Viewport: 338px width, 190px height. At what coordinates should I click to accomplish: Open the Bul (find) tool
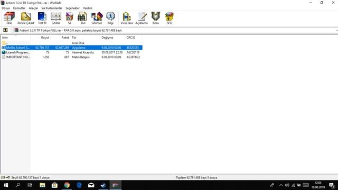coord(83,18)
